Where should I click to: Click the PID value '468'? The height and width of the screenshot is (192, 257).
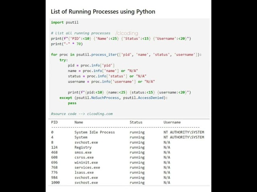pyautogui.click(x=54, y=152)
